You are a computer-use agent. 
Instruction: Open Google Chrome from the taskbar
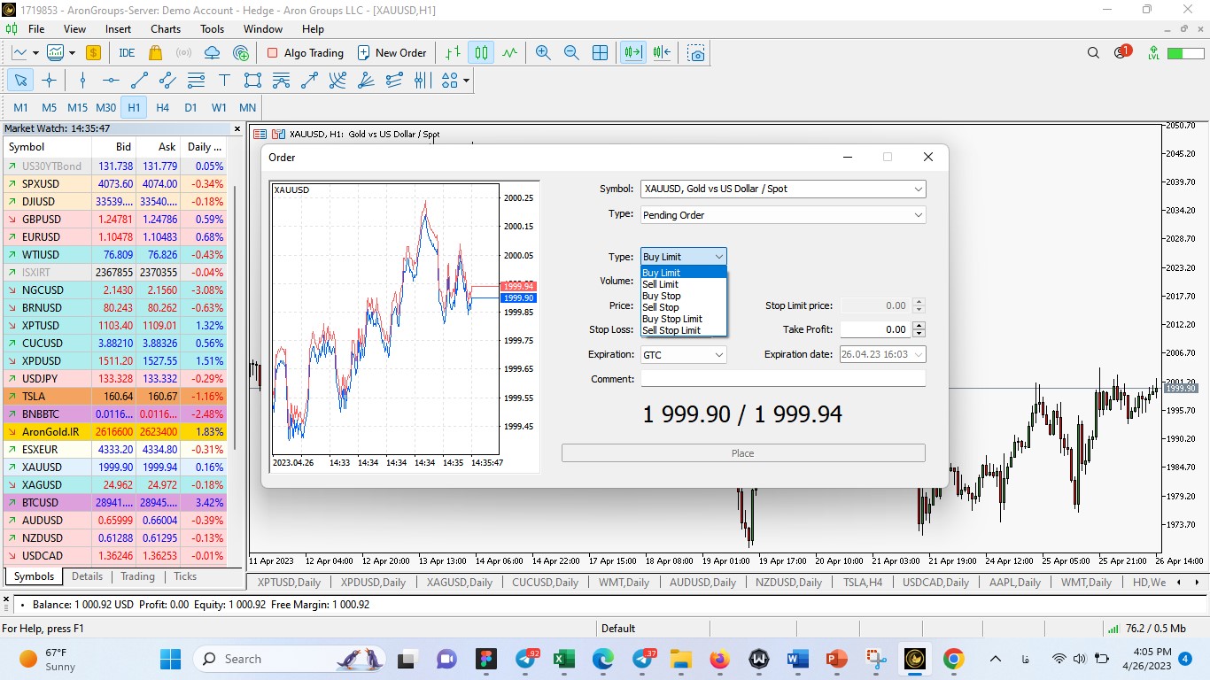tap(953, 659)
